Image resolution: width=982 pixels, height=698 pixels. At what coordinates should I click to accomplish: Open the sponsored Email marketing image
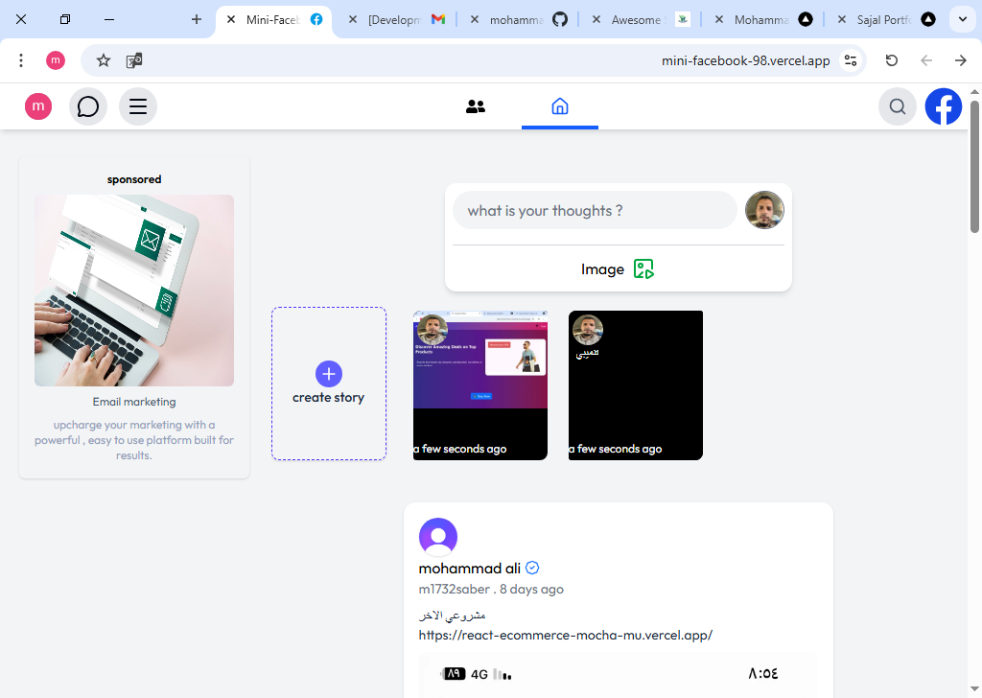[x=134, y=291]
